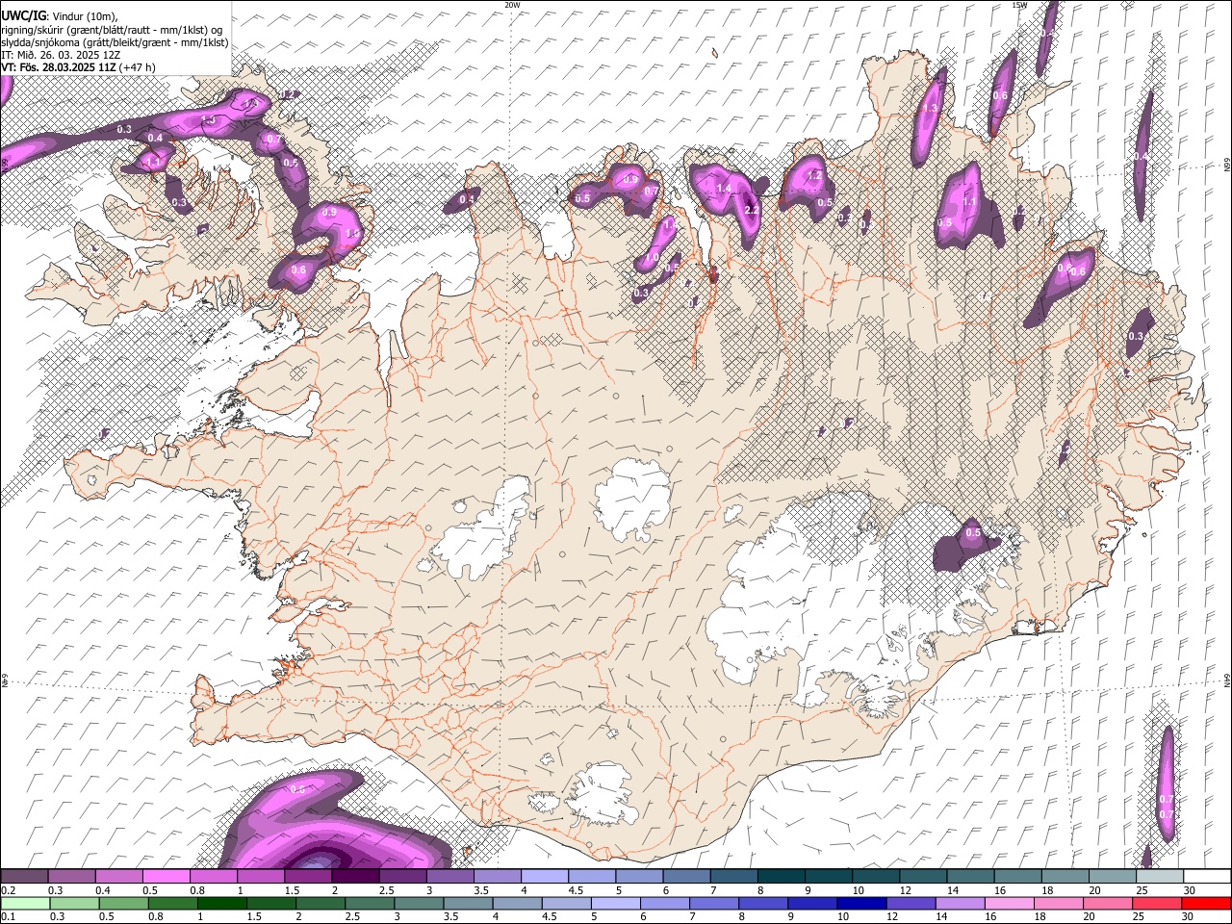Viewport: 1232px width, 924px height.
Task: Pick the rain scale swatch between 5 and 6
Action: pos(616,903)
